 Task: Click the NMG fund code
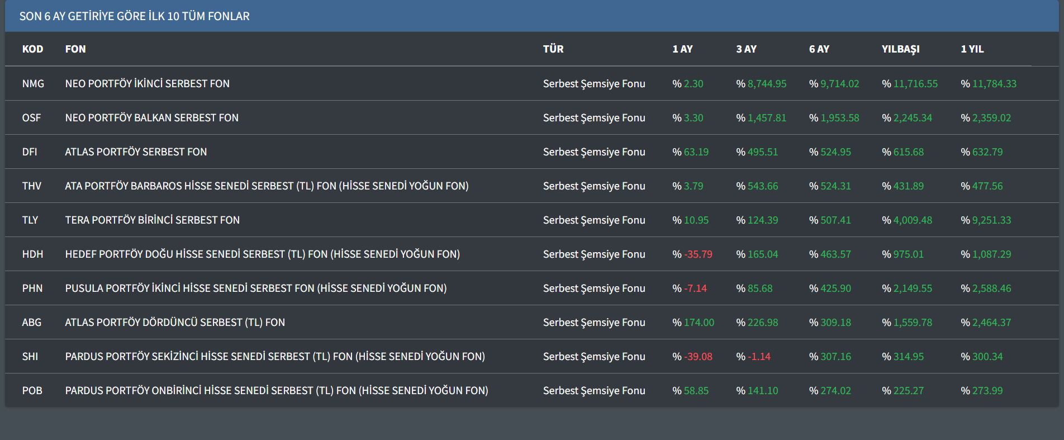click(x=33, y=84)
